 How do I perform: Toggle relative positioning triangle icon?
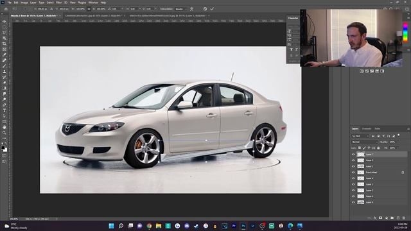click(x=51, y=9)
